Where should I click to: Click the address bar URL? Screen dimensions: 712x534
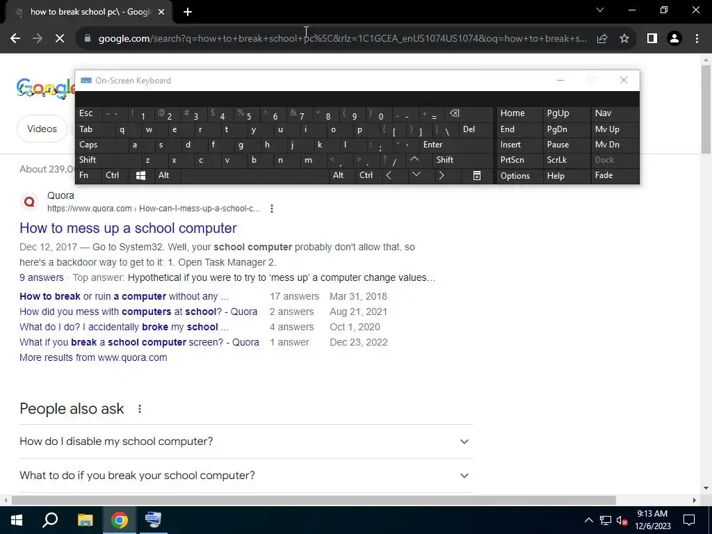pos(342,39)
